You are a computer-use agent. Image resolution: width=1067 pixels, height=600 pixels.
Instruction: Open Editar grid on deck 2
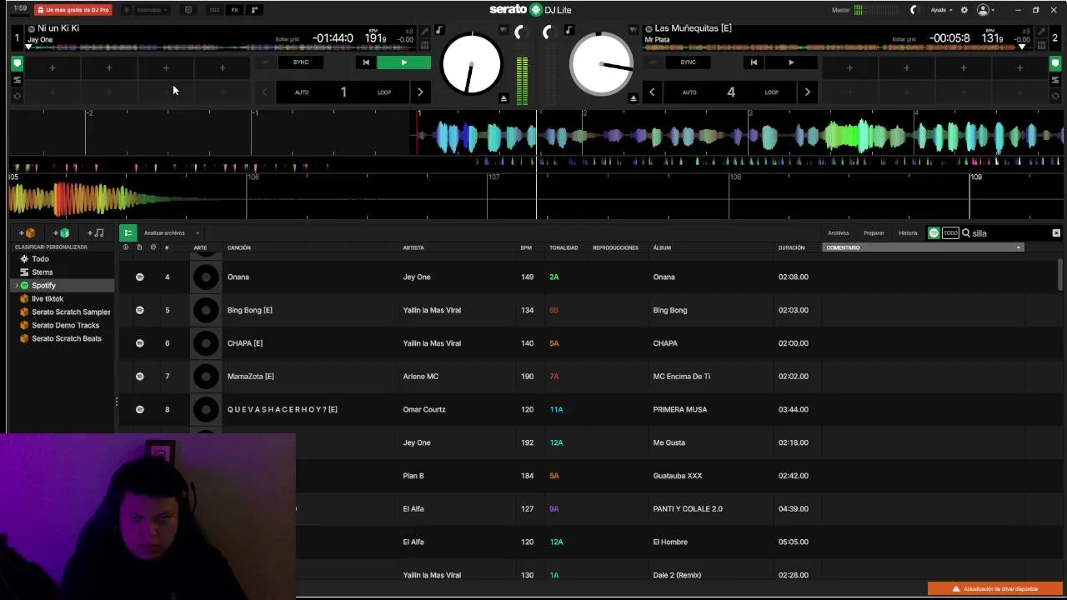pos(904,39)
